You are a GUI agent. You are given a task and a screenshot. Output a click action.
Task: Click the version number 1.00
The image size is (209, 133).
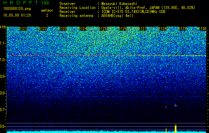(45, 3)
